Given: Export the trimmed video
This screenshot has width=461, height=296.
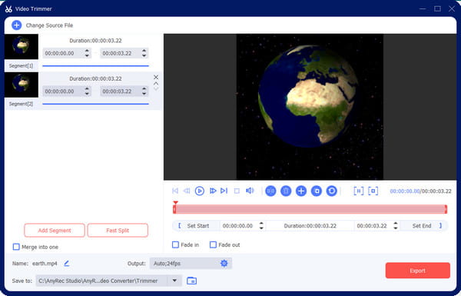Looking at the screenshot, I should pos(418,271).
